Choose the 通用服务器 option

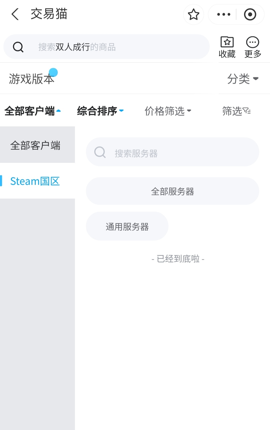click(x=127, y=226)
